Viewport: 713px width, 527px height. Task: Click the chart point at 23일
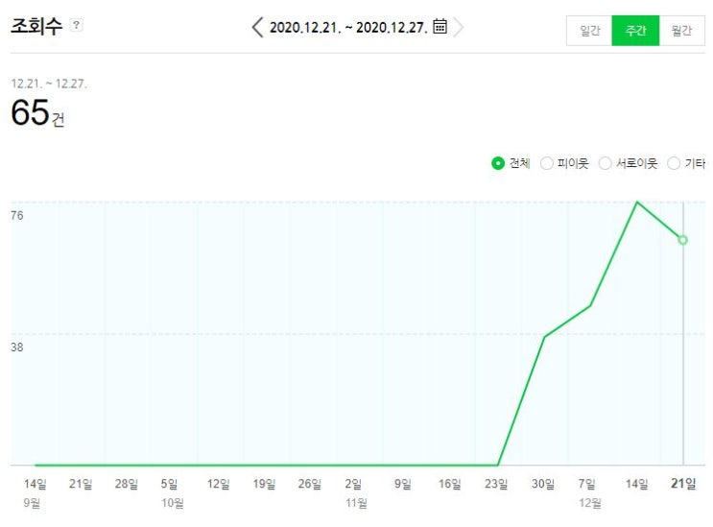click(498, 465)
